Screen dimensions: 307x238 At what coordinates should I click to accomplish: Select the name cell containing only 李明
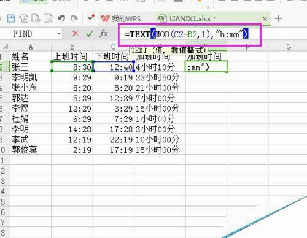click(31, 129)
